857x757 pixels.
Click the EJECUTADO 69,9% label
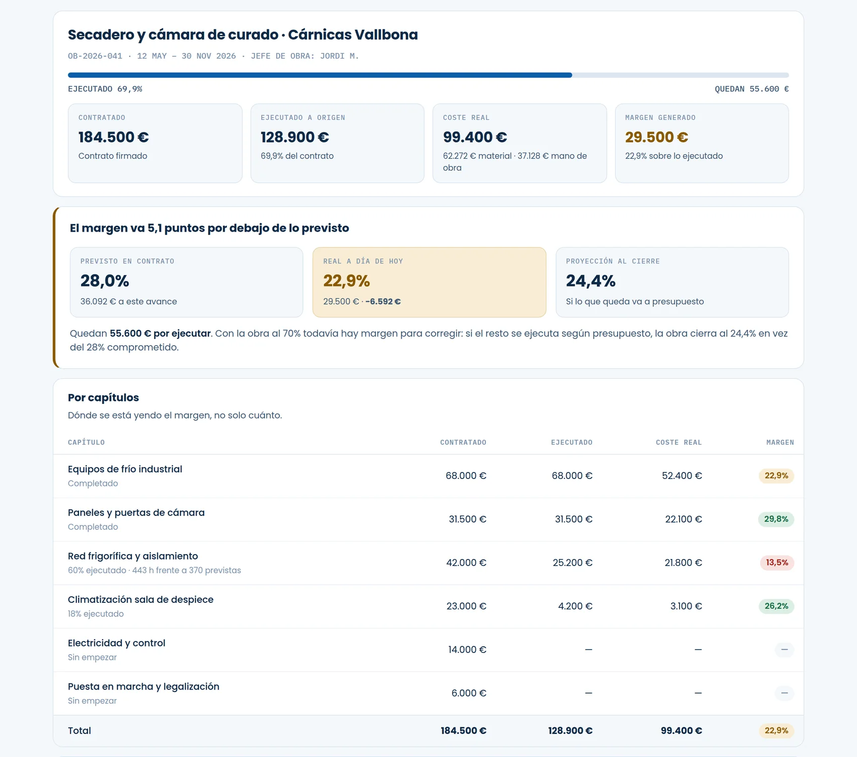(105, 89)
